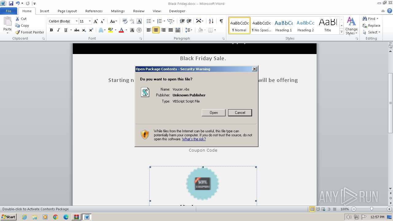Grow font size icon
This screenshot has width=393, height=221.
96,21
